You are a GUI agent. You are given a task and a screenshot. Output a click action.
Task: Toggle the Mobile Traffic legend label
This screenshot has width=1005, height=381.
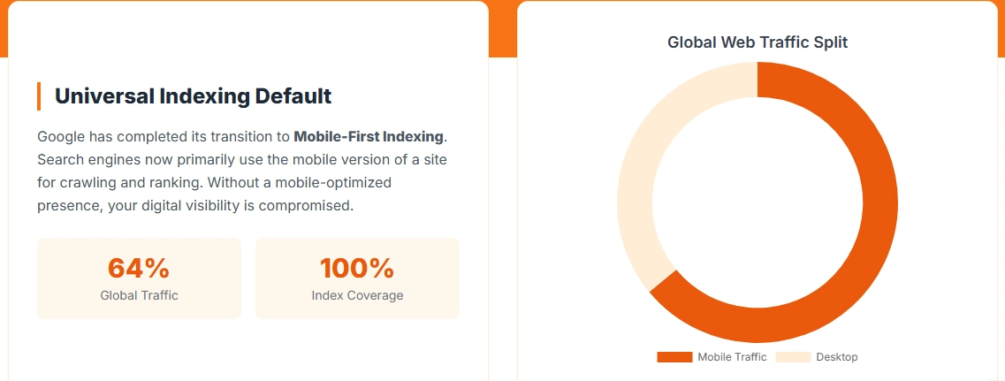point(732,357)
